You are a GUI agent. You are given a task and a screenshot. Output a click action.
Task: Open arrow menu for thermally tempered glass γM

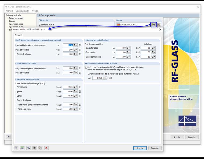(x=77, y=45)
